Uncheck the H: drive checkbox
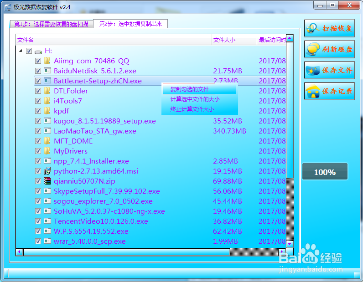 click(x=29, y=51)
